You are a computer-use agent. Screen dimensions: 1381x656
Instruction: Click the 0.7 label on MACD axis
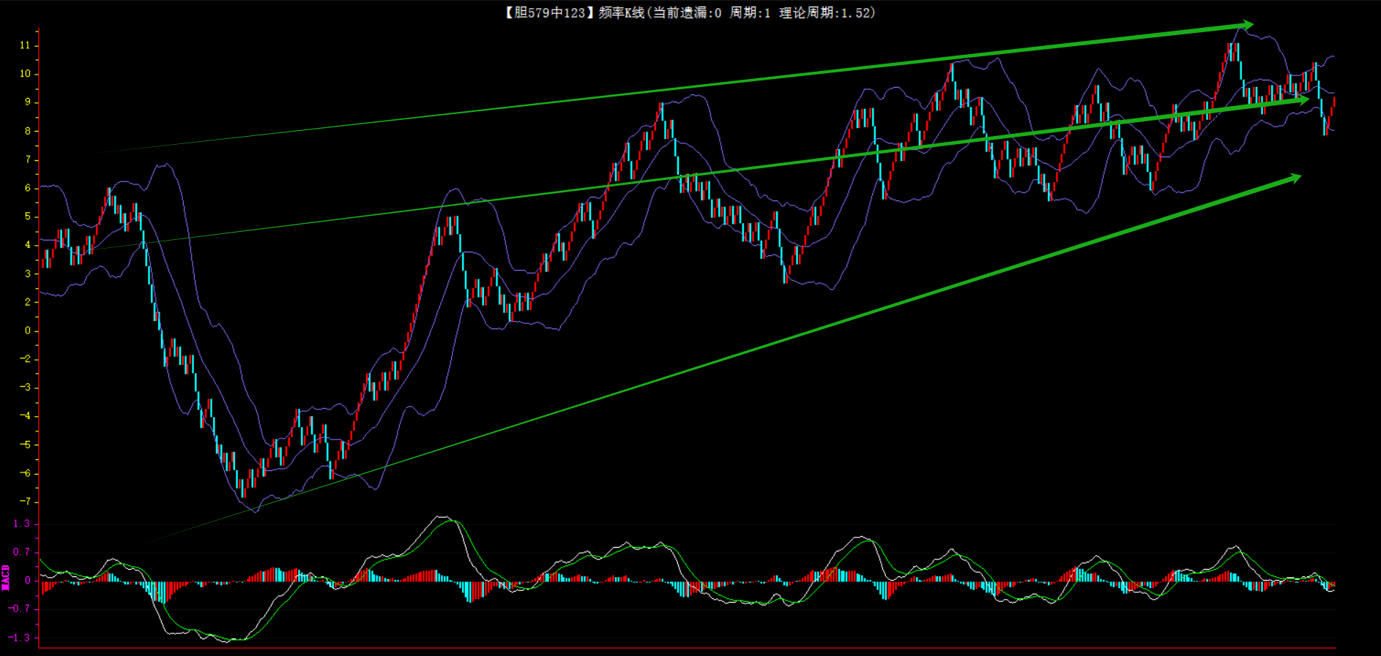[x=22, y=552]
